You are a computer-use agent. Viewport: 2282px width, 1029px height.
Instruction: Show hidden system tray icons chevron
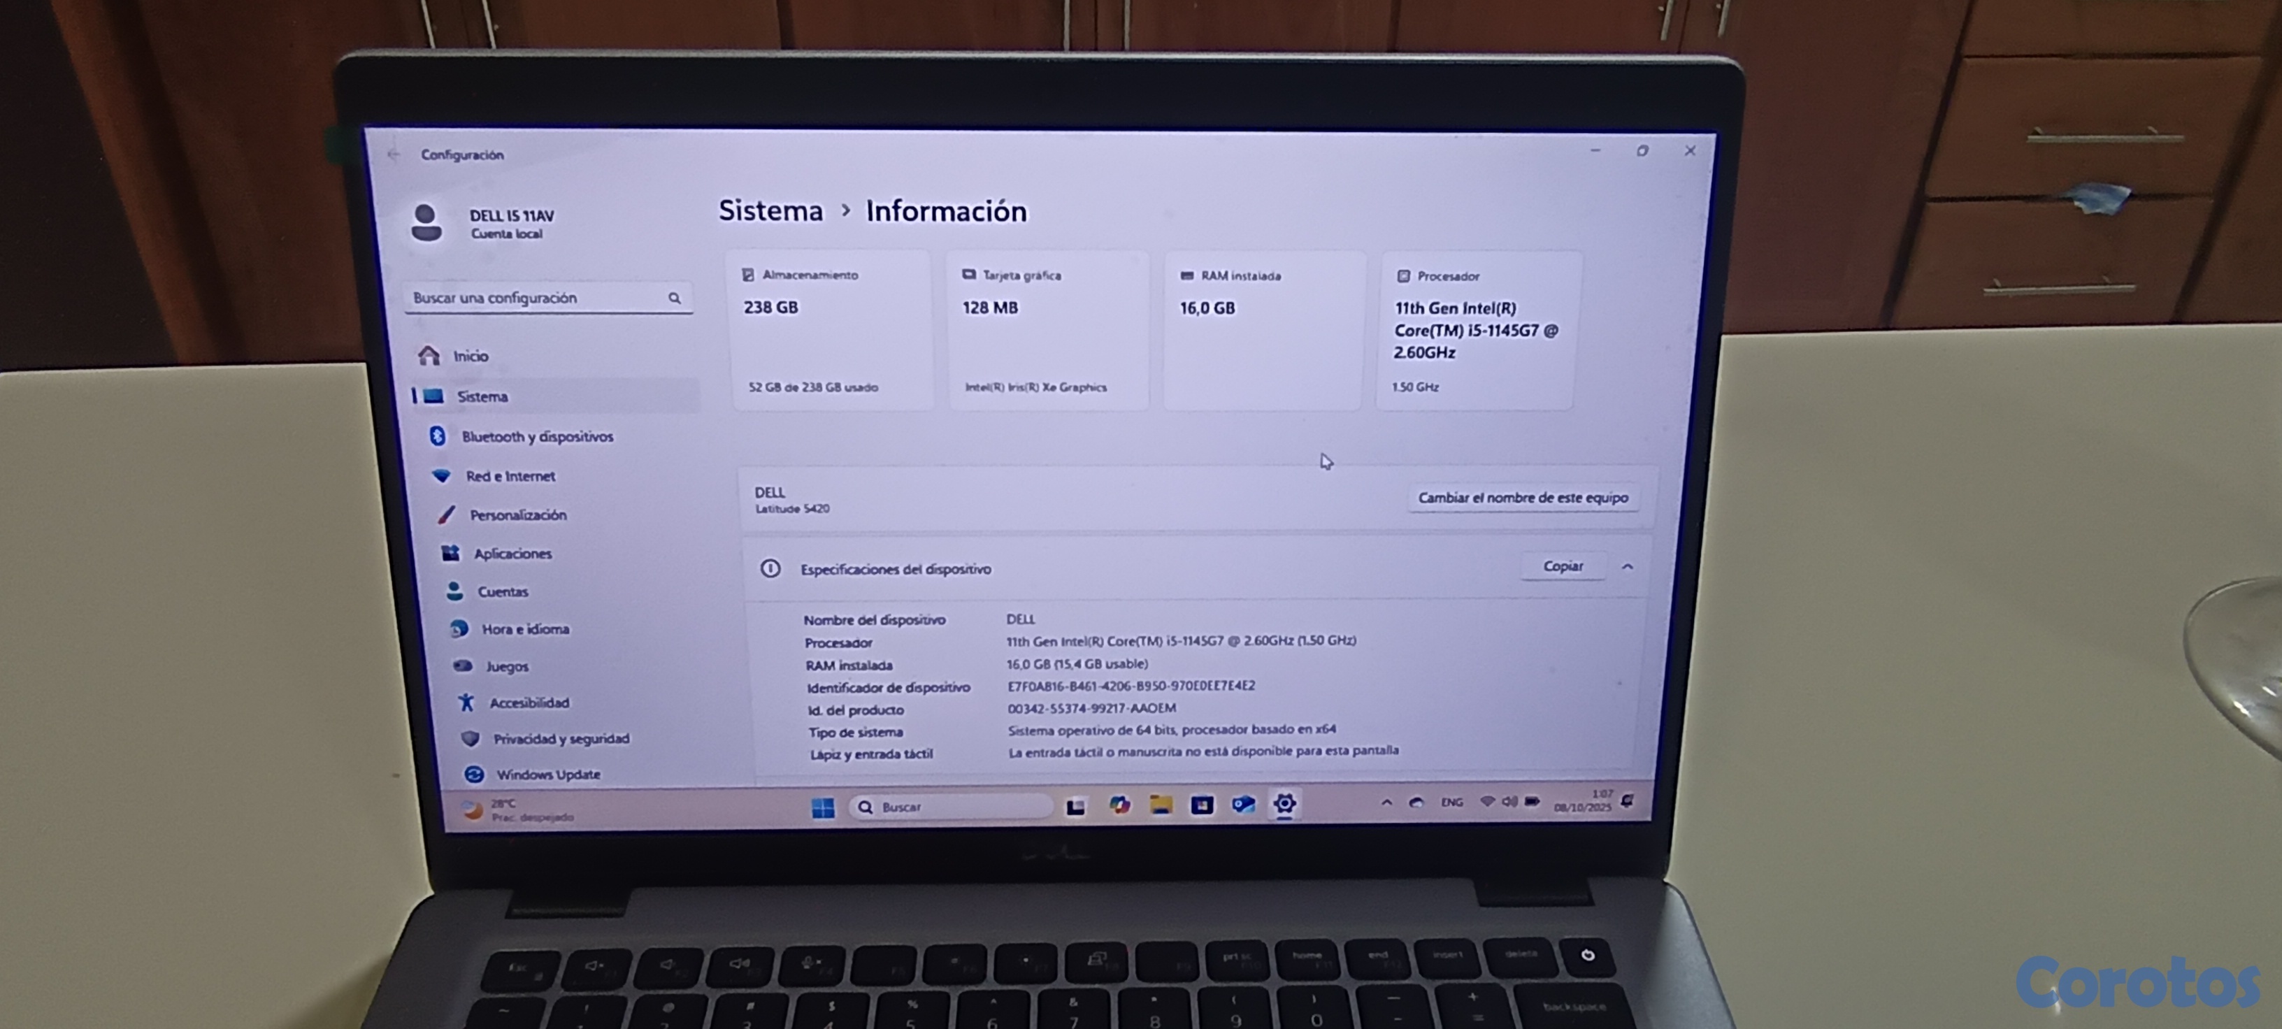click(1386, 803)
